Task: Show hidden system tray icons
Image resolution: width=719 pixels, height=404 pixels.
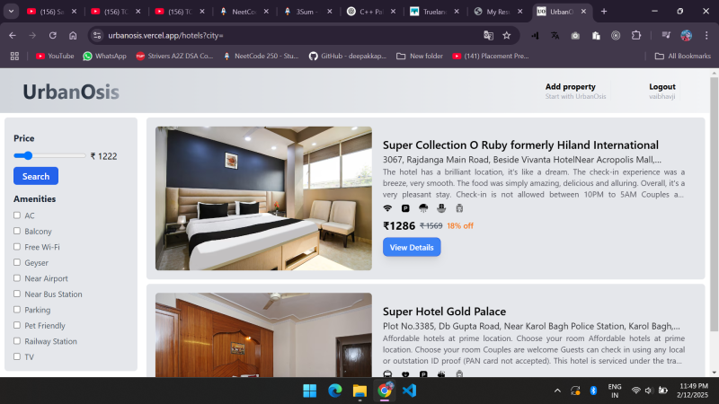Action: [557, 391]
